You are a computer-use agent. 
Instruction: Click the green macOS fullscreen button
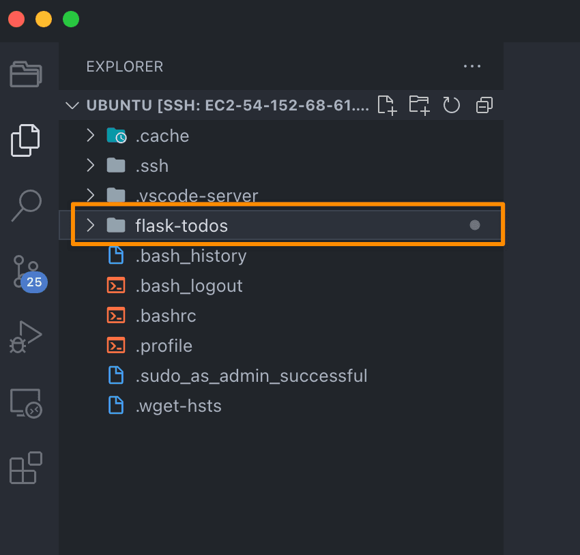(x=71, y=19)
